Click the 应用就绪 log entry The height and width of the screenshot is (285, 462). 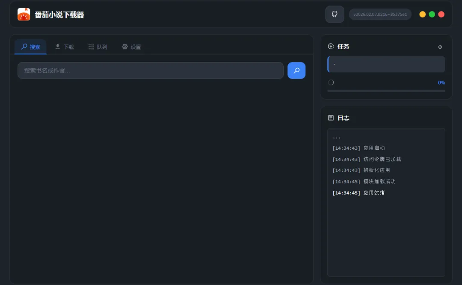point(358,193)
